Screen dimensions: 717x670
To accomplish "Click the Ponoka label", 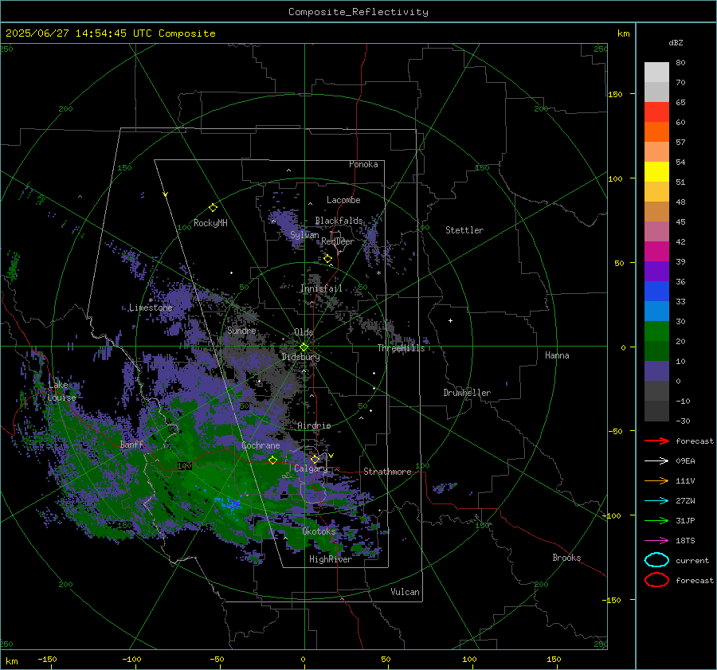I will tap(363, 164).
